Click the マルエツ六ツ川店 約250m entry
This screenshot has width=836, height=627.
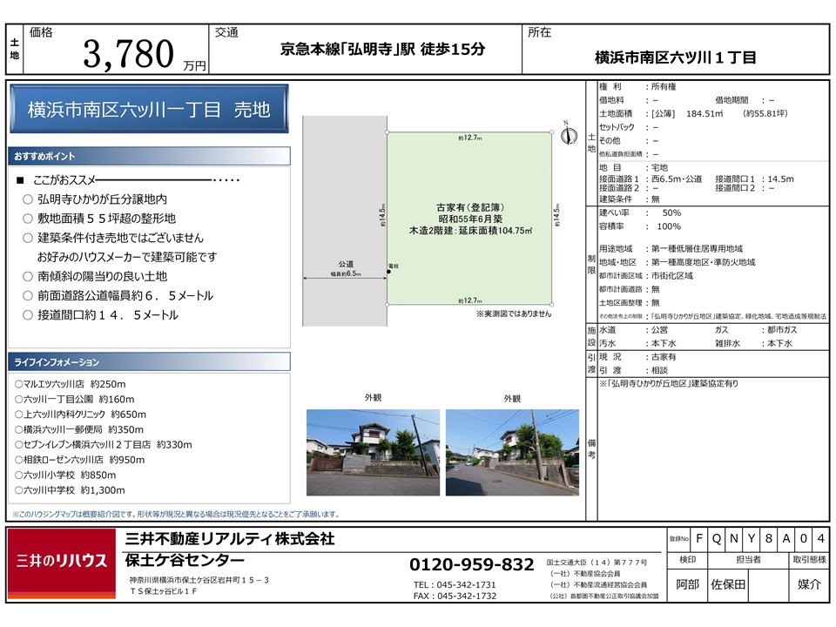coord(71,384)
